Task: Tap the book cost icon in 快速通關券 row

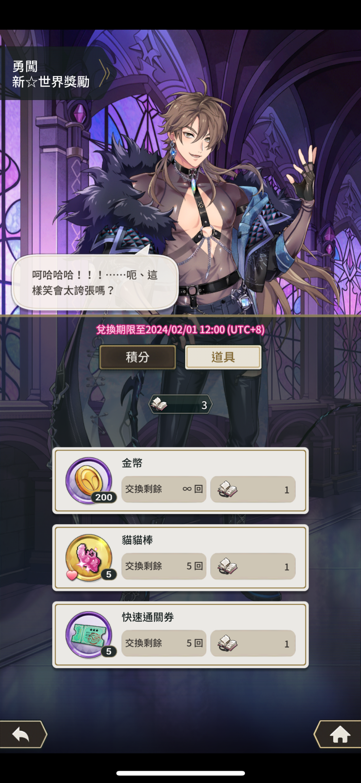Action: (227, 643)
